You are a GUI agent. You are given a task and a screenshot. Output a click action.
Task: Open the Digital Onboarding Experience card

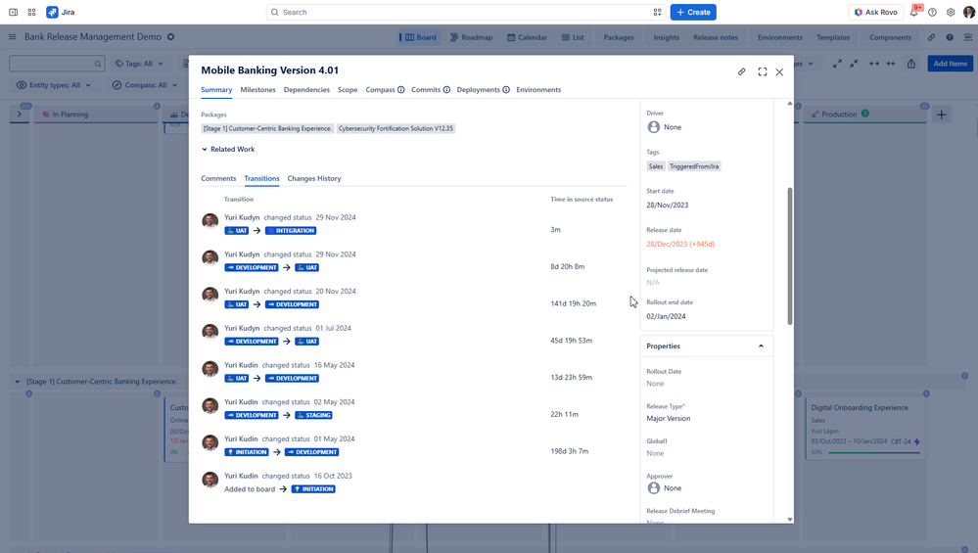[x=864, y=429]
